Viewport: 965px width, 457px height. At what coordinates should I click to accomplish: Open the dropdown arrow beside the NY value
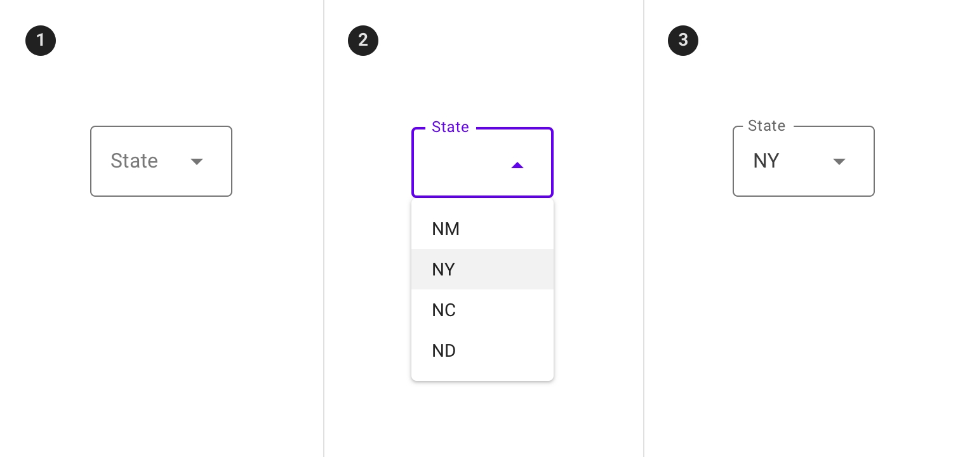pos(839,161)
